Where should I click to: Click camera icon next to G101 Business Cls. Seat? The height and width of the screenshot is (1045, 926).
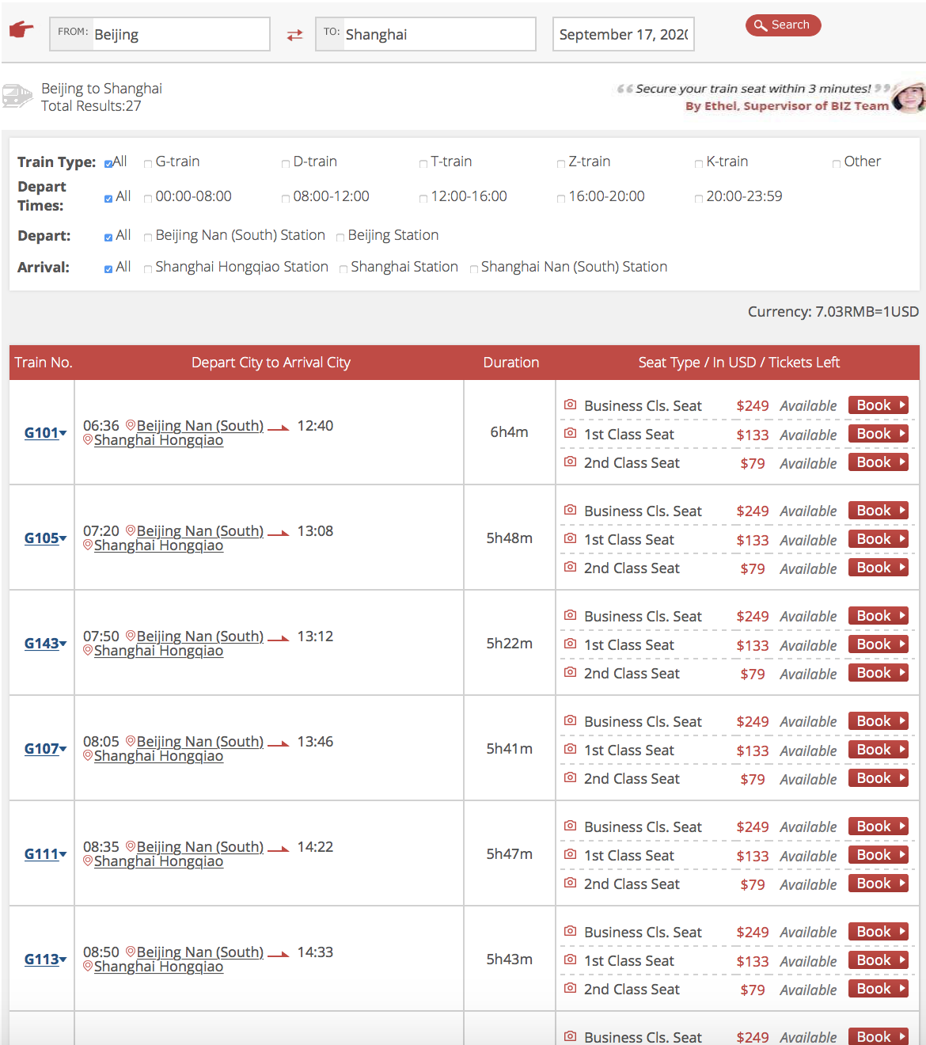pyautogui.click(x=570, y=405)
